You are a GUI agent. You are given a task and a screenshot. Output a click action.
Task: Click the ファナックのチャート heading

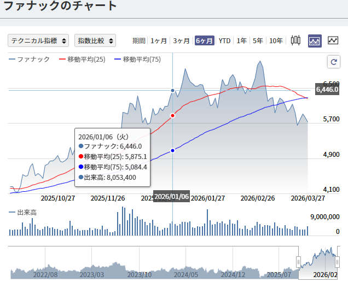point(60,5)
